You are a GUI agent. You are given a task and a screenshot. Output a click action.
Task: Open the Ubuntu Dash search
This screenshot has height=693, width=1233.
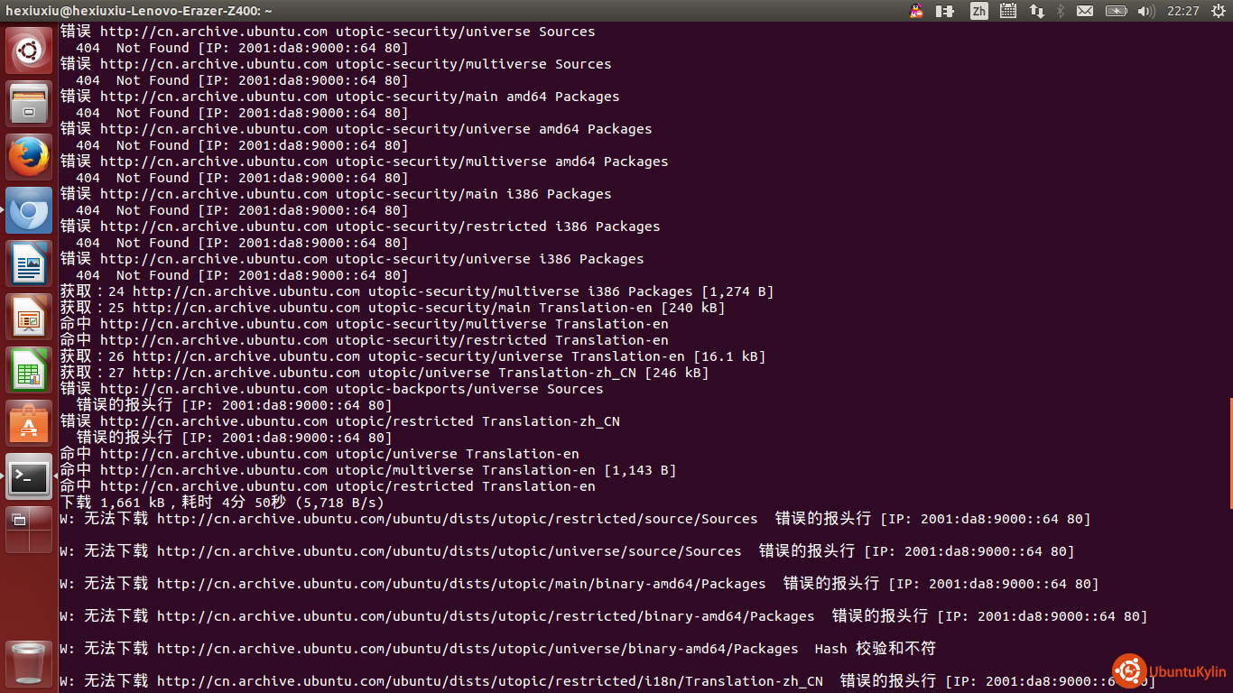point(29,51)
